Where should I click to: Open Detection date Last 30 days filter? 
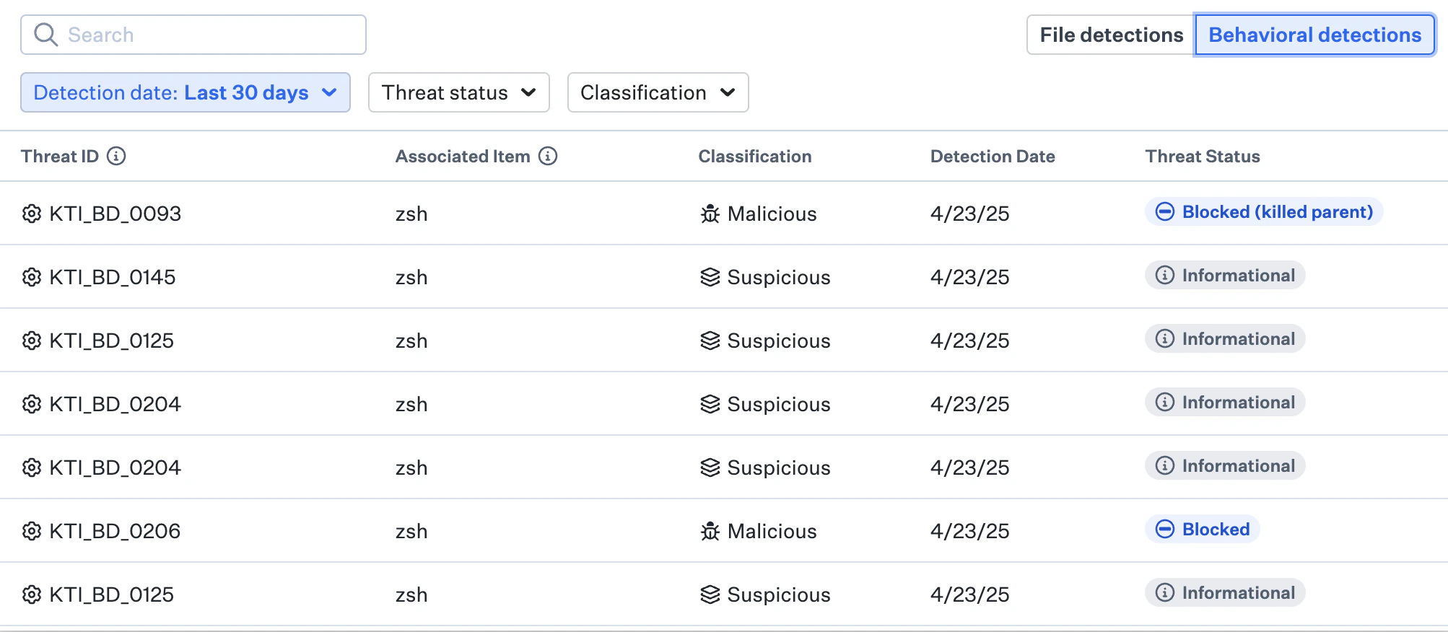click(186, 92)
